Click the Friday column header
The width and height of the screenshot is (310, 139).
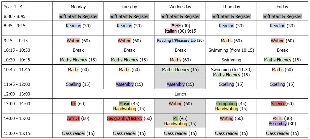(282, 7)
